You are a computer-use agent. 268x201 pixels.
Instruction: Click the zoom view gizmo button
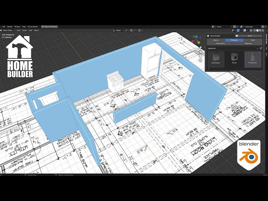tap(201, 47)
